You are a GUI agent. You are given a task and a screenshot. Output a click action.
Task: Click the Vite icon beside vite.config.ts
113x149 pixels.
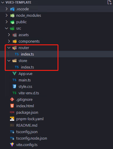click(12, 145)
